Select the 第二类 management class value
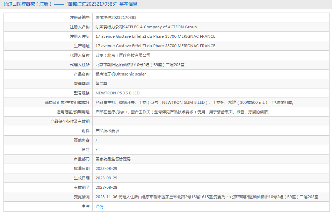332x215 pixels. coord(101,84)
